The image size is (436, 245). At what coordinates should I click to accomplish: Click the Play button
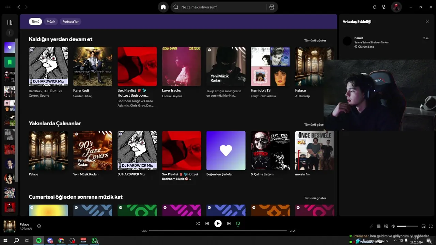click(x=218, y=224)
